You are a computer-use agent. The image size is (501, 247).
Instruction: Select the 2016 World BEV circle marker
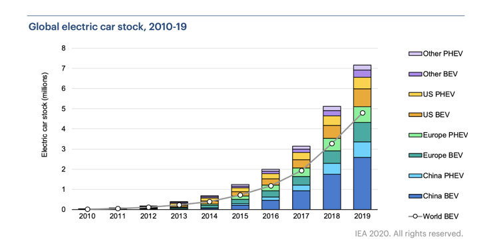[271, 186]
